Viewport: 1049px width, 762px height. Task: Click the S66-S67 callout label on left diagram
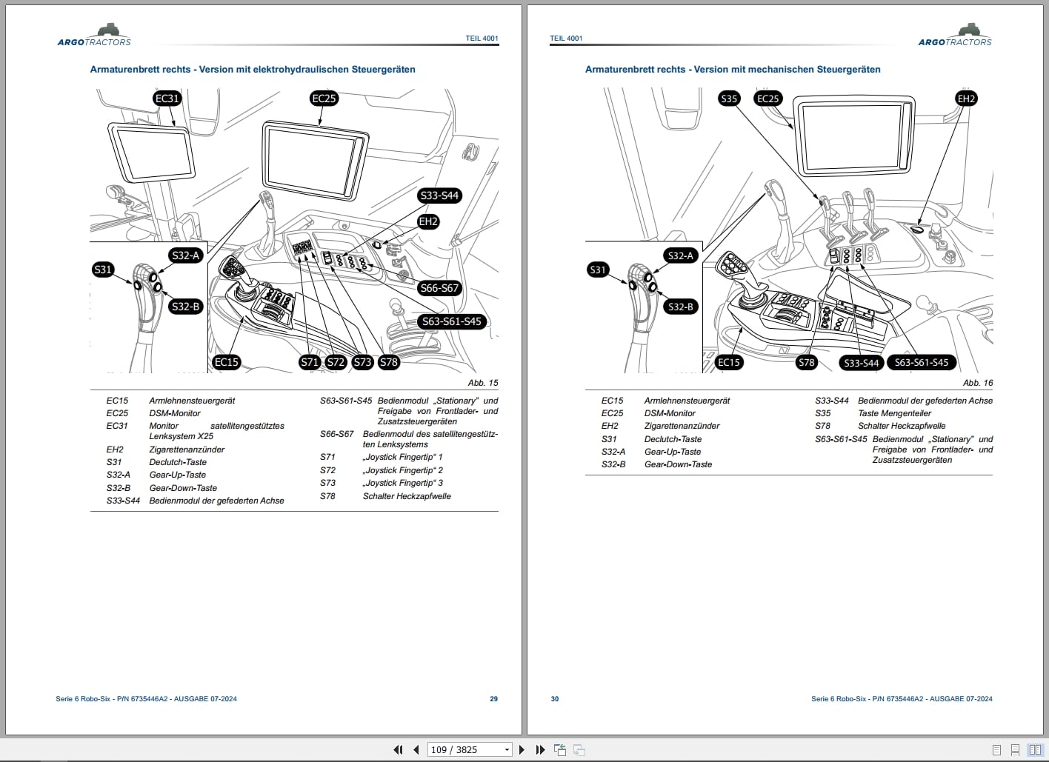[439, 288]
